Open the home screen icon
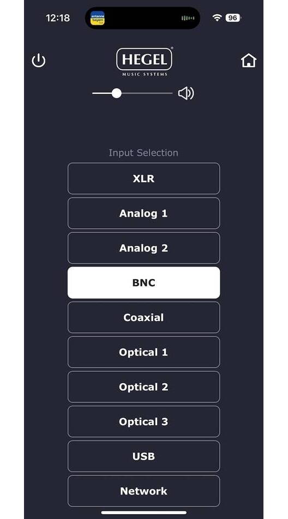This screenshot has height=519, width=288. (x=249, y=61)
